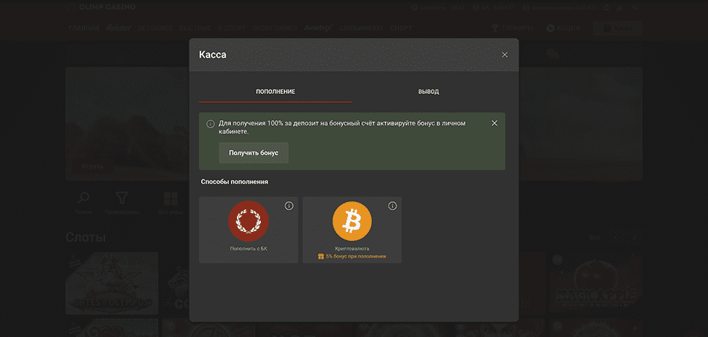Open ТУРНИРЫ with the trophy icon

coord(513,28)
